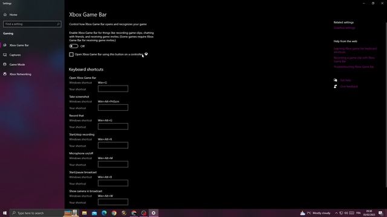Click the Gaming category label in sidebar

[x=8, y=34]
